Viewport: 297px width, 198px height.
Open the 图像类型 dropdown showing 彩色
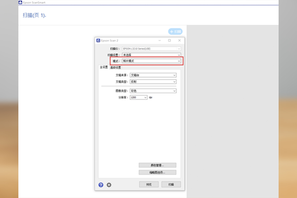(153, 91)
